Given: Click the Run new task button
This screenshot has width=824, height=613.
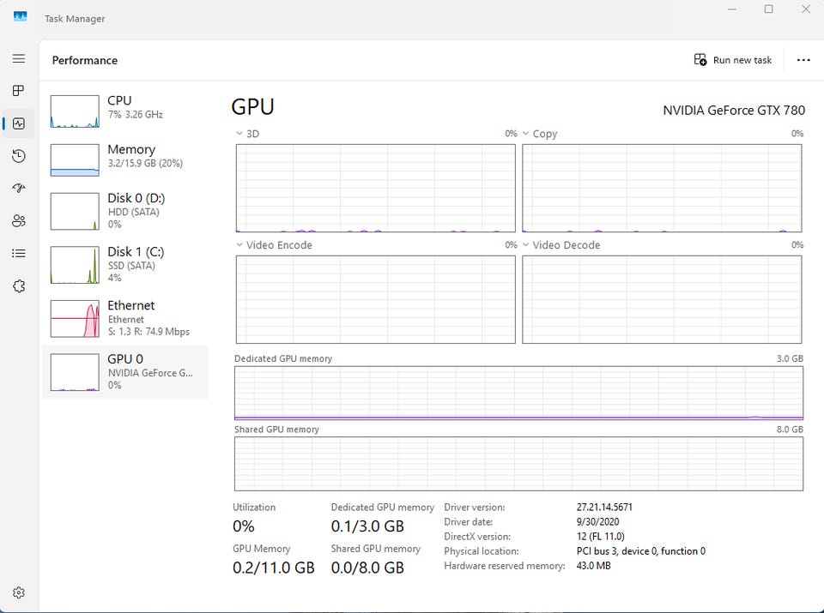Looking at the screenshot, I should point(733,60).
